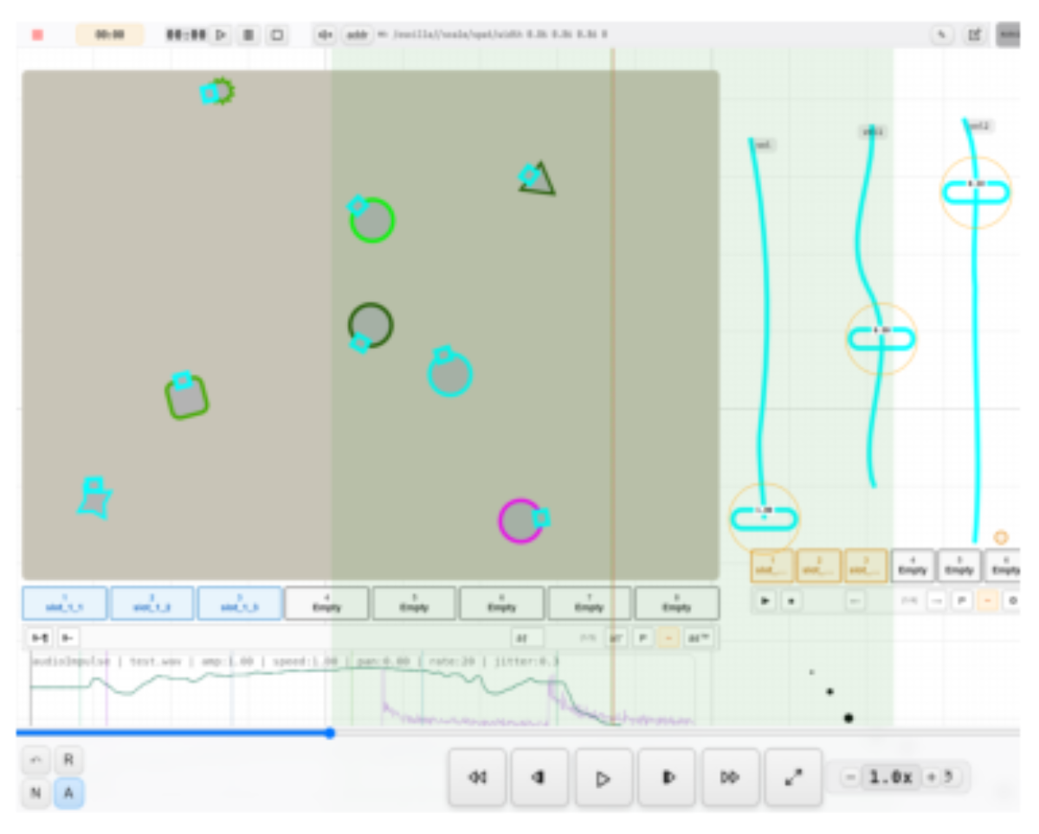Viewport: 1039px width, 834px height.
Task: Click the third path's cyan pill handle
Action: point(976,191)
